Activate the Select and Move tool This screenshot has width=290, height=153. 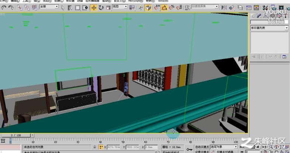coord(94,8)
